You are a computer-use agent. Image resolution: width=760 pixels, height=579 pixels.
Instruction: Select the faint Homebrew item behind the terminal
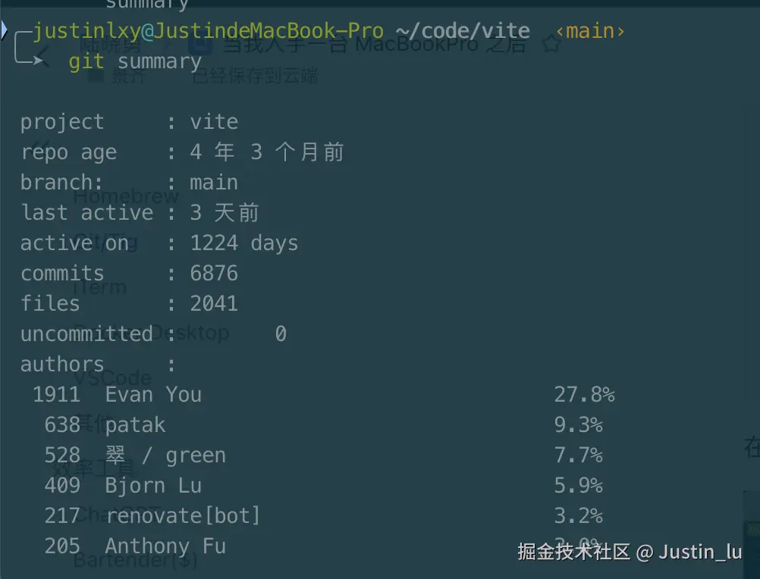(x=127, y=196)
